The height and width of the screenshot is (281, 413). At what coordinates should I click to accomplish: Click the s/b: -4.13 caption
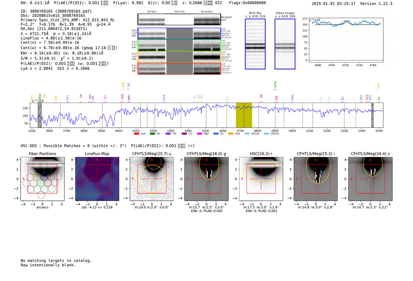(x=97, y=207)
